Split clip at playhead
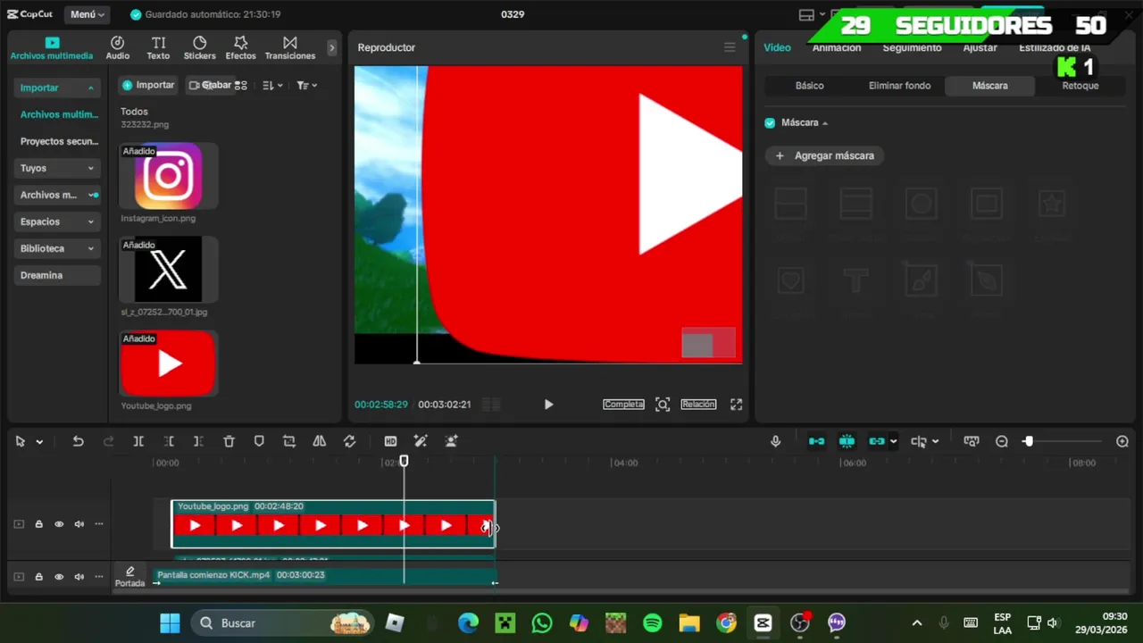The image size is (1143, 643). [138, 441]
